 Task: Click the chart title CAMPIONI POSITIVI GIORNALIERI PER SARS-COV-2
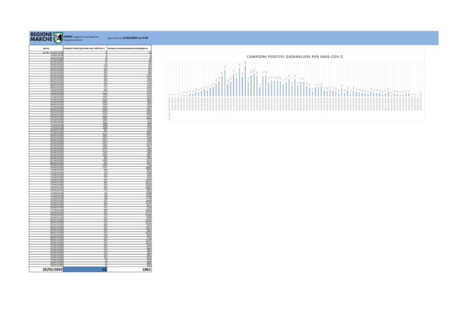(x=294, y=57)
